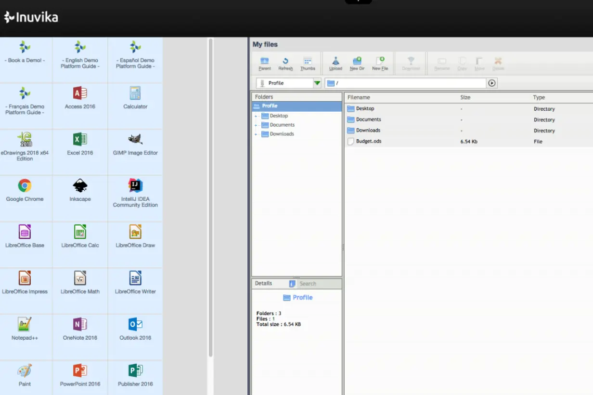The image size is (593, 395).
Task: Open LibreOffice Math
Action: click(x=80, y=283)
